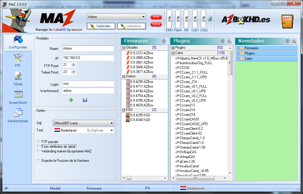
Task: Toggle Guardar la Posicion de la Ventana
Action: coord(38,160)
